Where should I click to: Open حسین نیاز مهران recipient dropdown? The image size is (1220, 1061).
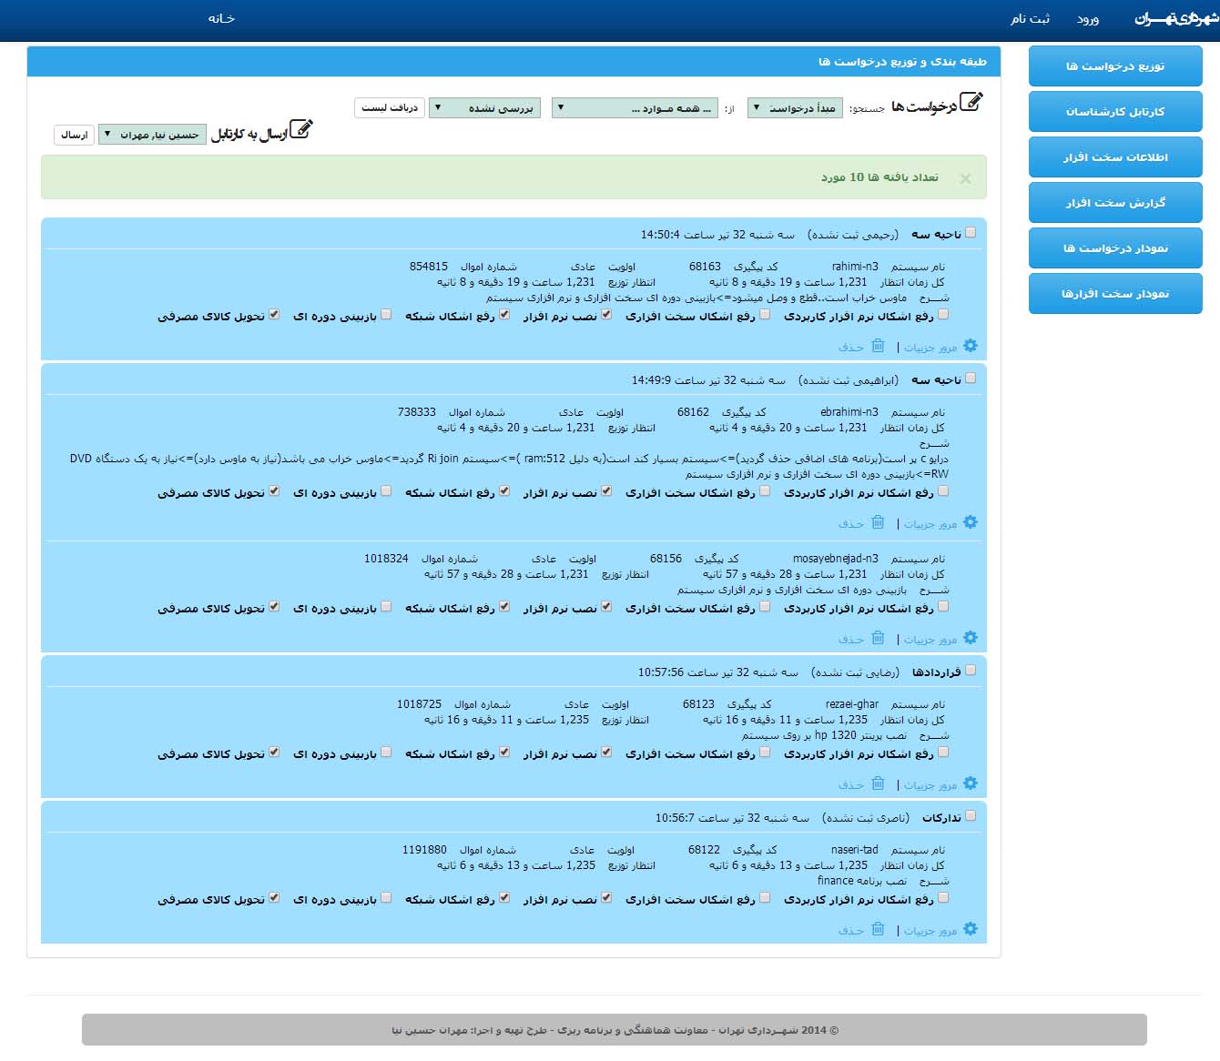(152, 135)
